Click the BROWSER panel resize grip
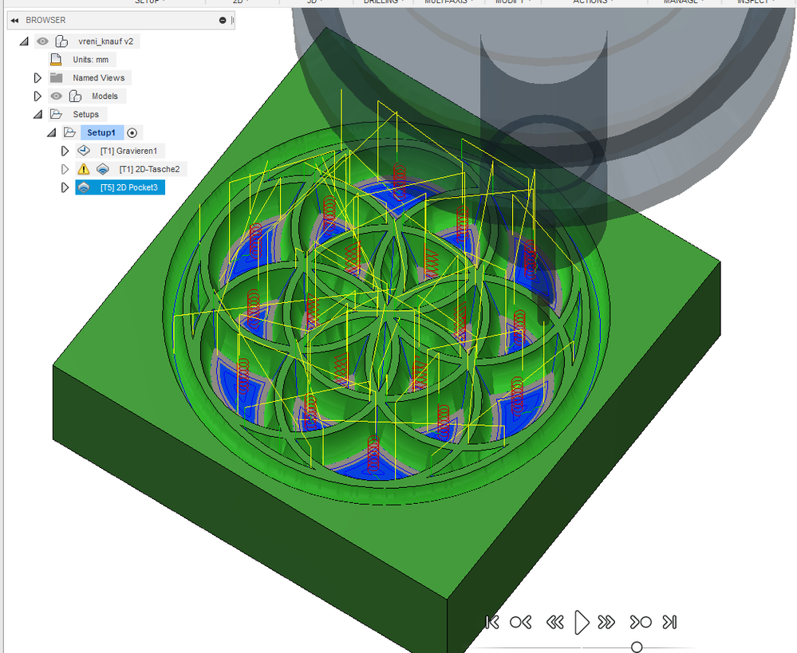 [x=232, y=20]
